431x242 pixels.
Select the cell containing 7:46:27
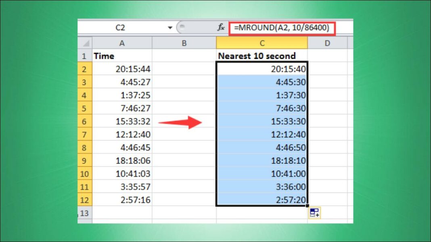click(122, 108)
